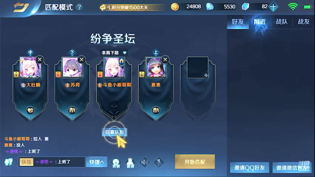This screenshot has height=177, width=315.
Task: Click the 开始匹配 button
Action: point(195,162)
